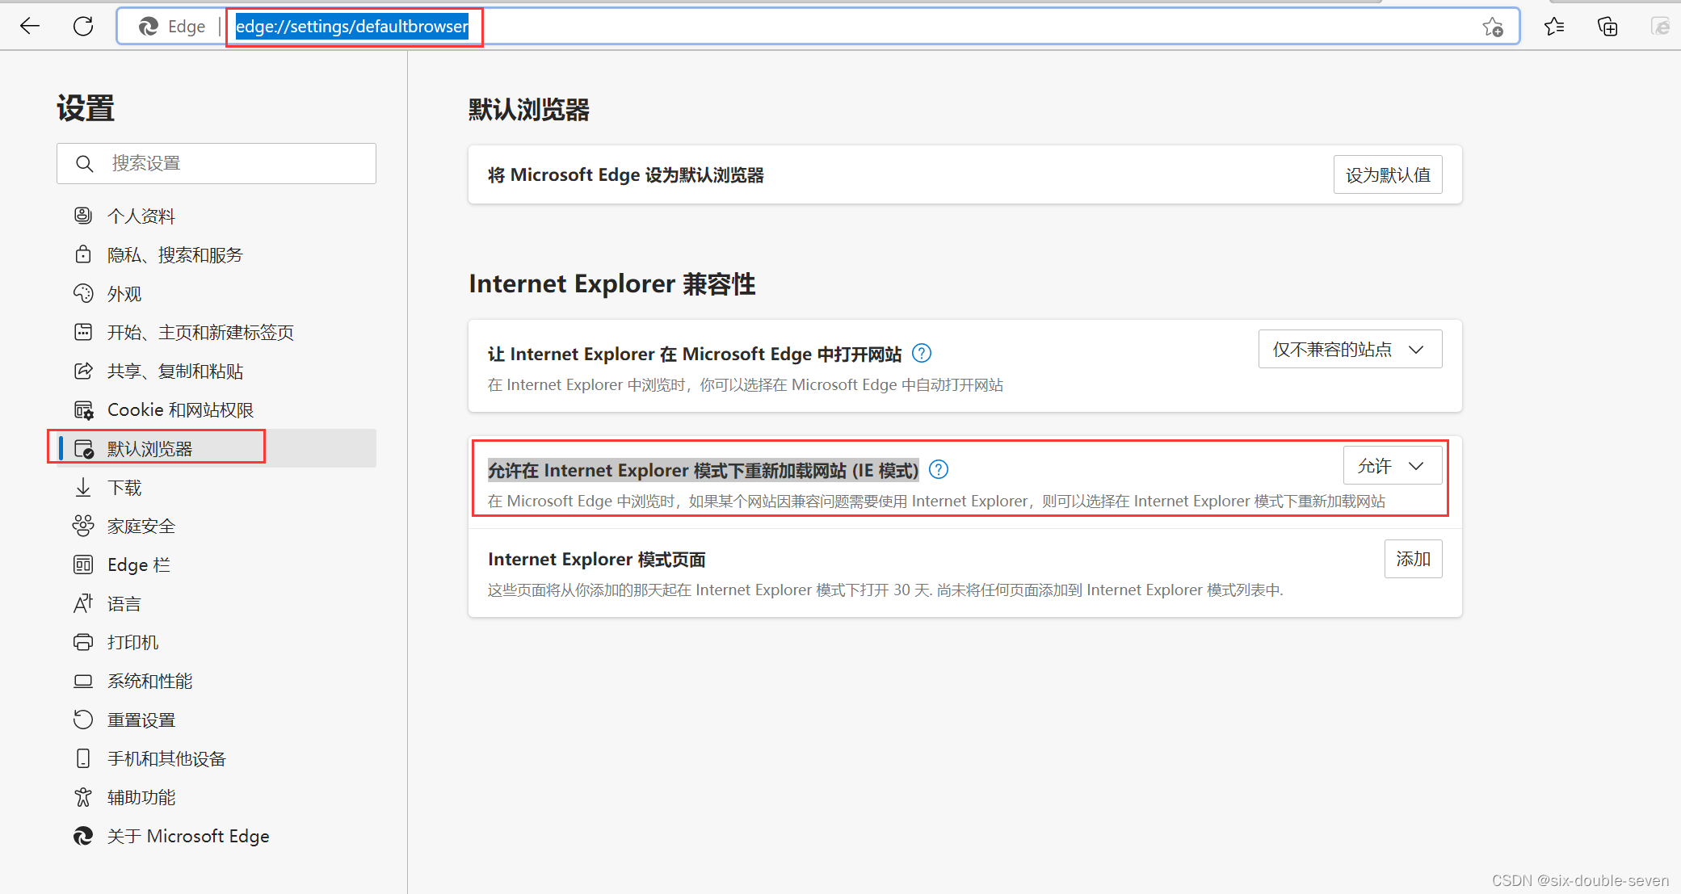Screen dimensions: 1681x894
Task: Click 将 Microsoft Edge 设为默认浏览器 text
Action: click(x=626, y=174)
